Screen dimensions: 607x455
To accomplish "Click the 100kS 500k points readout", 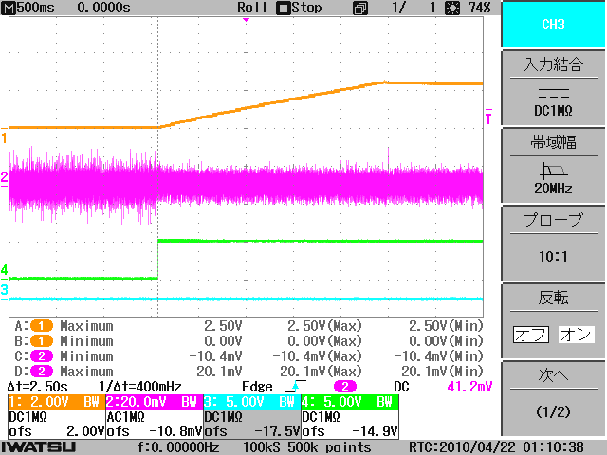I will tap(307, 446).
